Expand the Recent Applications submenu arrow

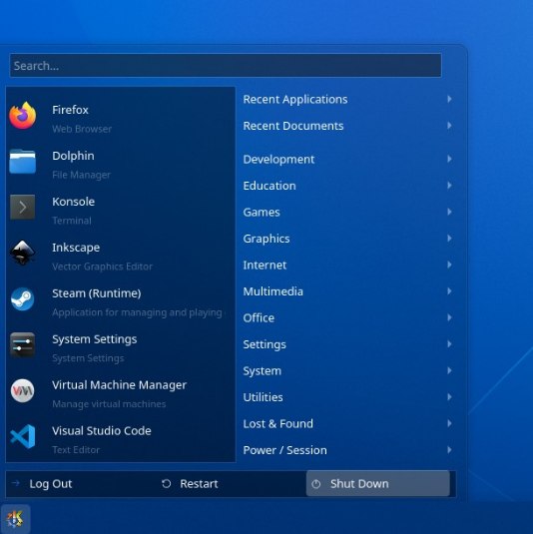point(449,99)
